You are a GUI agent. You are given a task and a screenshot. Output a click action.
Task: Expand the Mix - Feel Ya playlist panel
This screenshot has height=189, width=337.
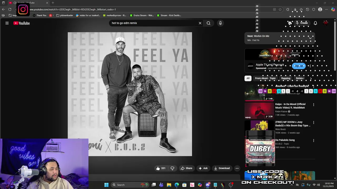tap(310, 38)
